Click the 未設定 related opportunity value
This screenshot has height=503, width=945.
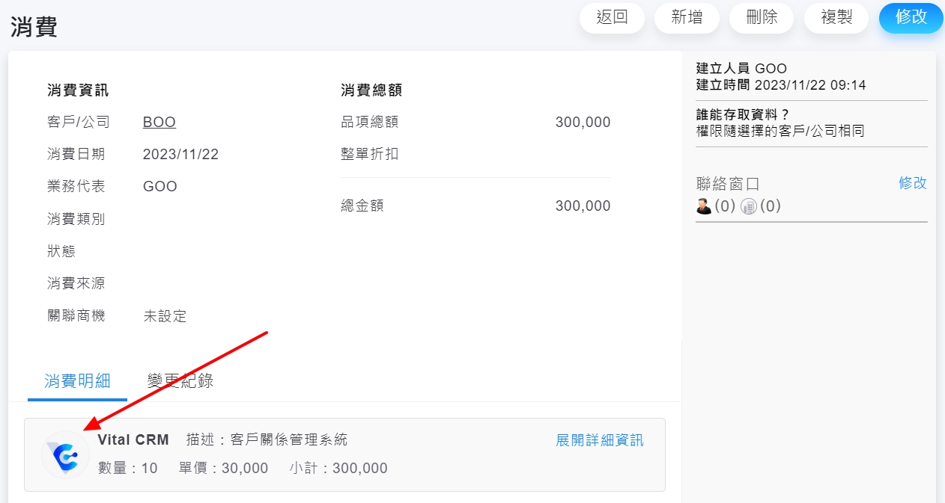(x=165, y=316)
